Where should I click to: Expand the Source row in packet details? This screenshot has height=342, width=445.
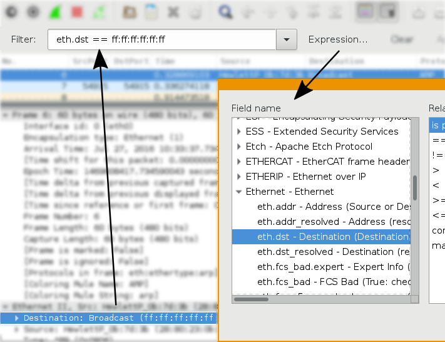(x=16, y=329)
